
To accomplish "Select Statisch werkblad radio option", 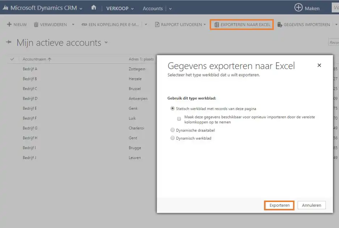I will (172, 109).
